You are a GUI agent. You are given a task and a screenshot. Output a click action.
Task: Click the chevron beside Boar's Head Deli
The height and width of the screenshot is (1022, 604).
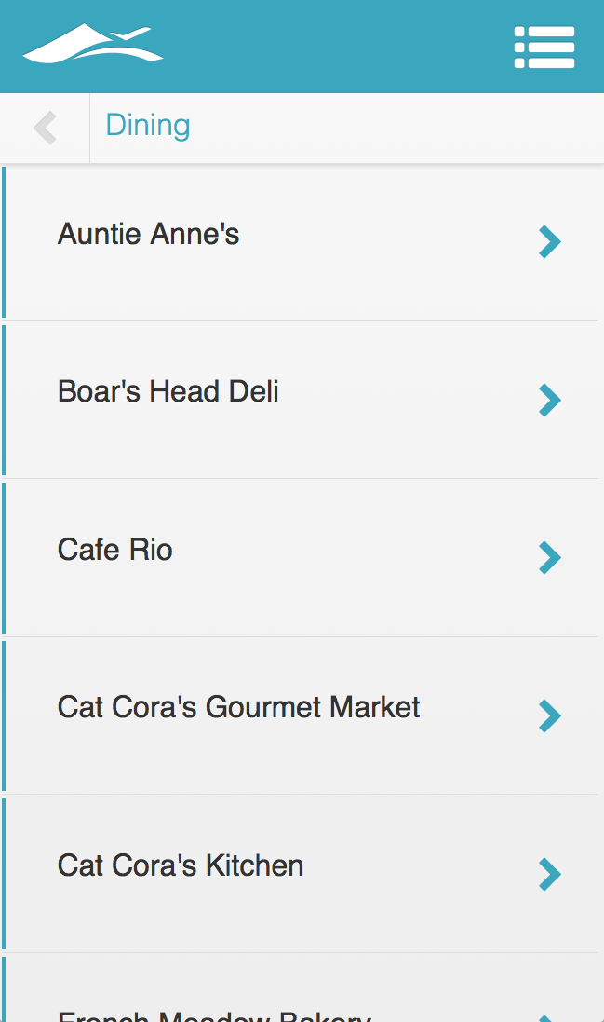550,400
